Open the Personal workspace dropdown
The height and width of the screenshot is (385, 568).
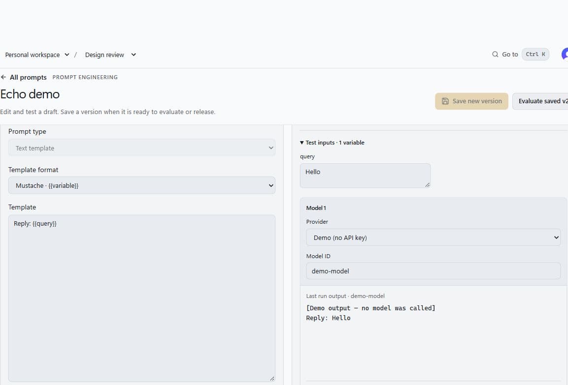[37, 55]
